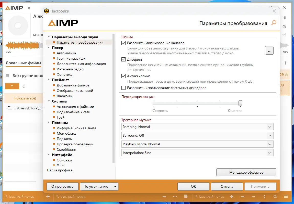Screen dimensions: 294x204
Task: Open Менеджер эффектов
Action: click(246, 172)
